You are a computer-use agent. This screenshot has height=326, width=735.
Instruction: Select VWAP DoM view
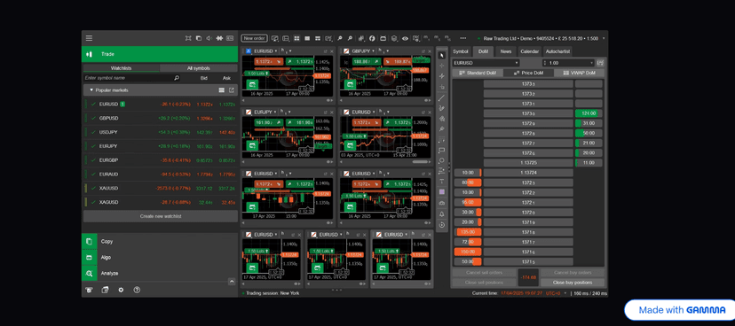click(x=580, y=73)
